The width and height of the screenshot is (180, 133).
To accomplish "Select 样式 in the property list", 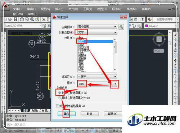I will coord(81,70).
